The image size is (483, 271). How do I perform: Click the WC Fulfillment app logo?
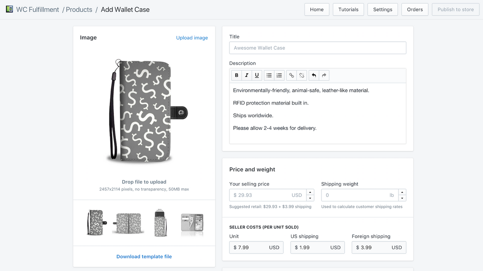tap(9, 9)
